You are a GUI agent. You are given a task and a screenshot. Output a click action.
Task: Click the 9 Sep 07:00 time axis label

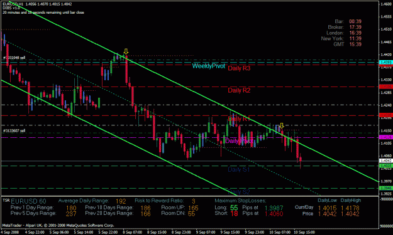(206, 232)
